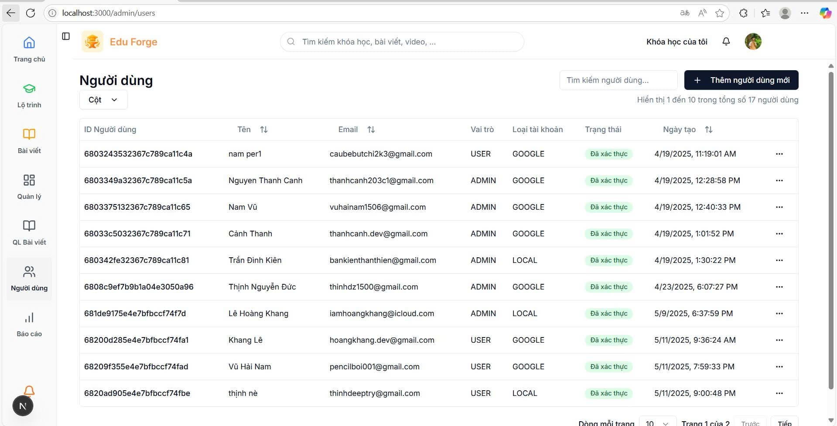
Task: Open row actions for Nguyen Thanh Canh
Action: click(x=779, y=181)
